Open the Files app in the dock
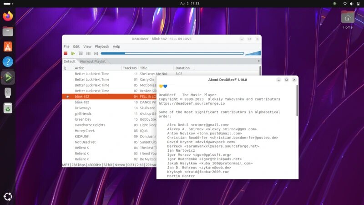The image size is (364, 205). (8, 31)
